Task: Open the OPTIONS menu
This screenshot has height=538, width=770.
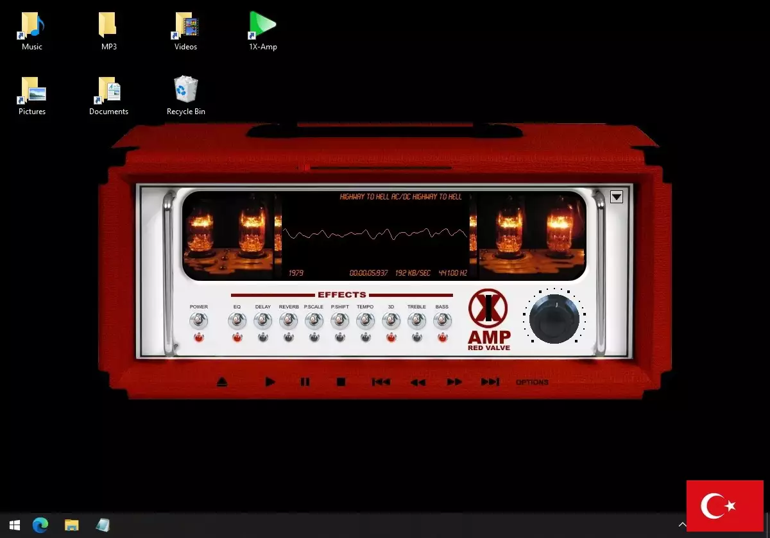Action: click(532, 382)
